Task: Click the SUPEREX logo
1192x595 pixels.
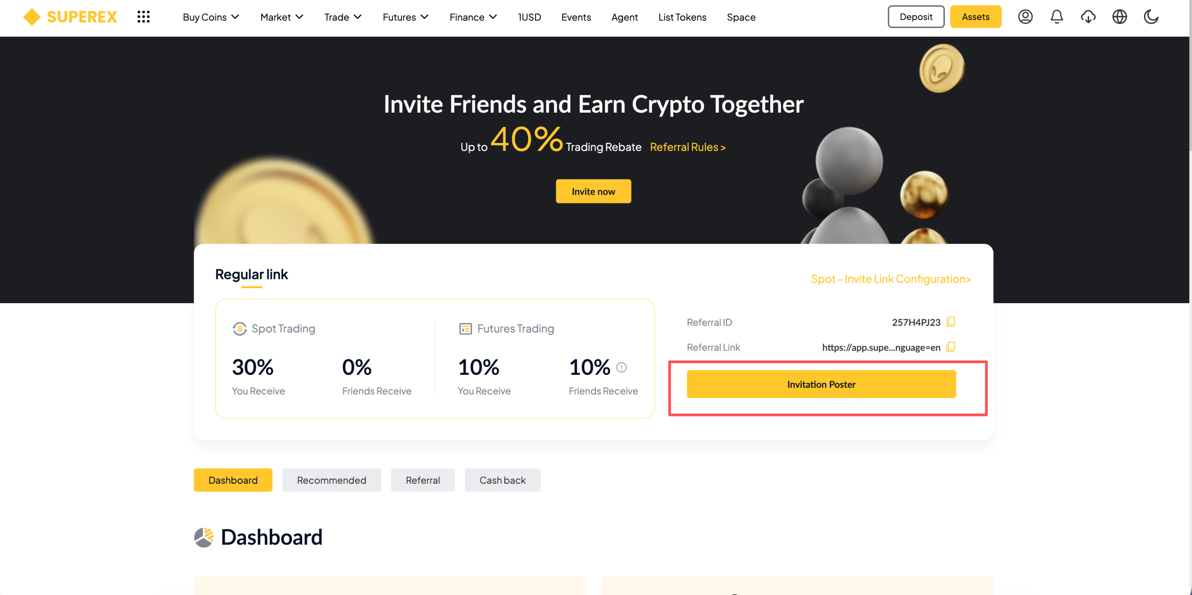Action: tap(70, 17)
